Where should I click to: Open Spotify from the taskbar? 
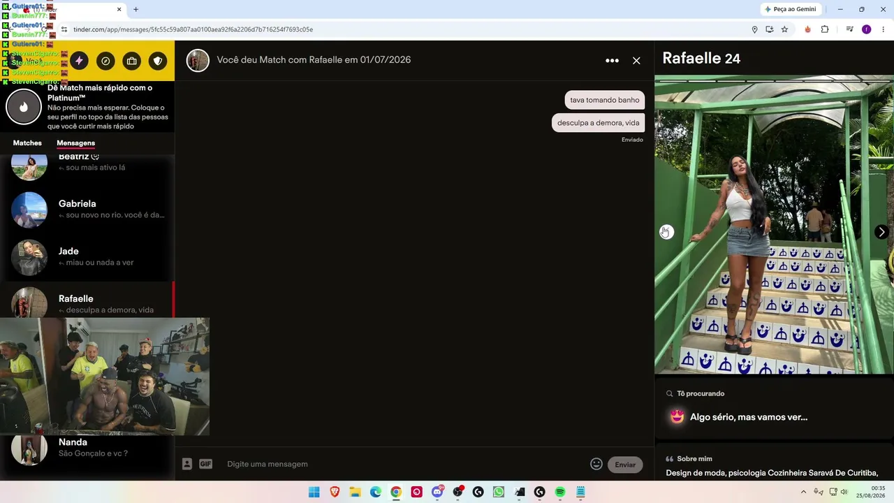coord(559,493)
